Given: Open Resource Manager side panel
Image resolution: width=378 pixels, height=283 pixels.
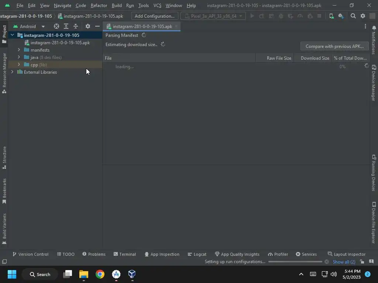Looking at the screenshot, I should 4,73.
